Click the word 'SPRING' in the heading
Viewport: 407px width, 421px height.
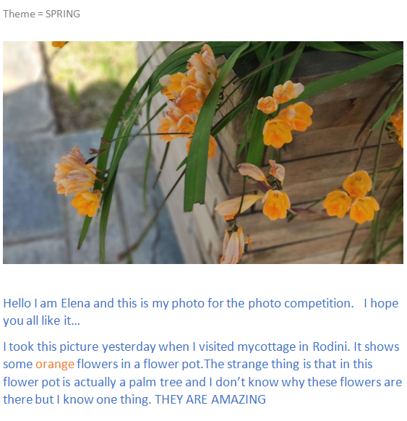coord(63,14)
